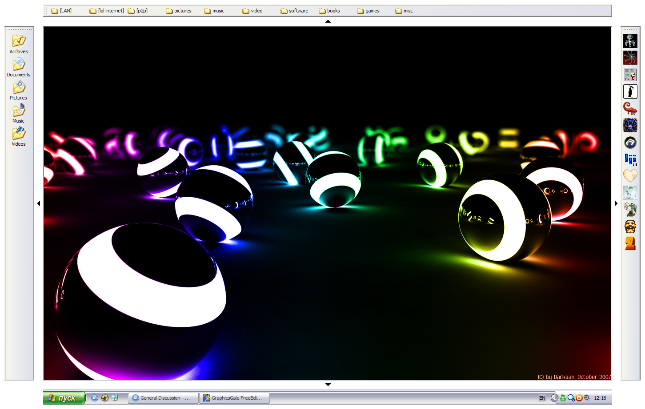This screenshot has height=409, width=645.
Task: Launch the grim reaper silhouette shortcut
Action: (x=630, y=91)
